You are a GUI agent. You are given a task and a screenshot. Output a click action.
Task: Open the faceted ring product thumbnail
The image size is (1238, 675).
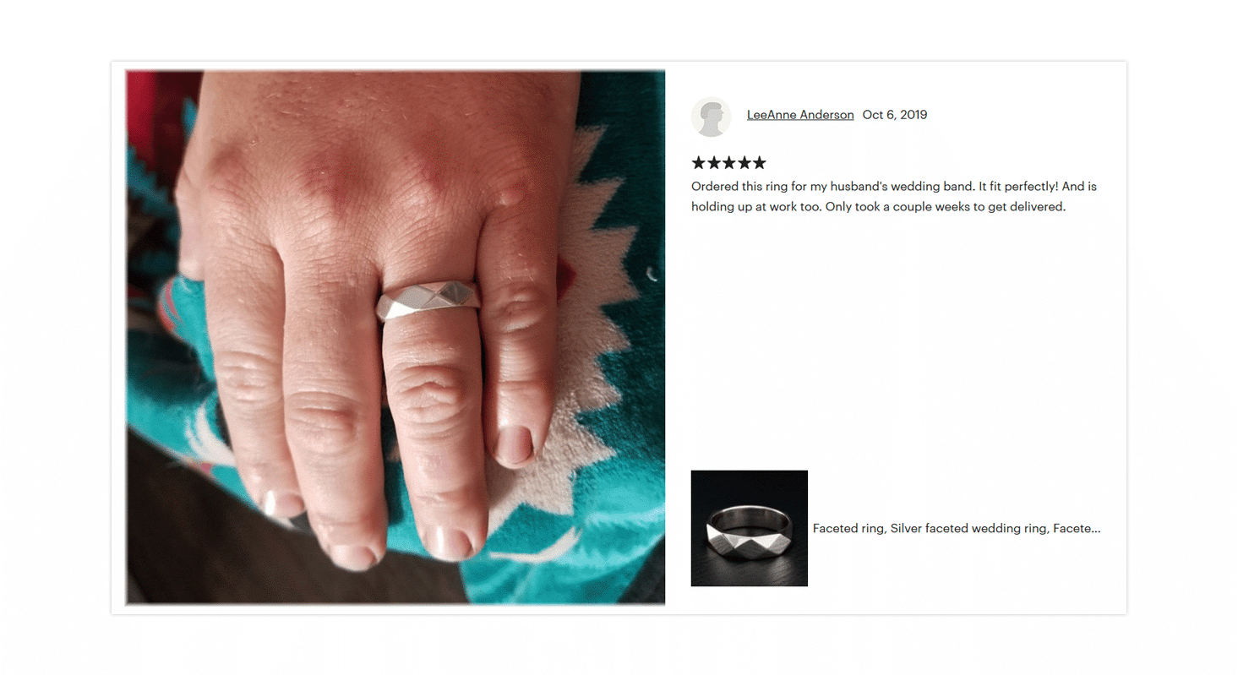click(x=750, y=528)
